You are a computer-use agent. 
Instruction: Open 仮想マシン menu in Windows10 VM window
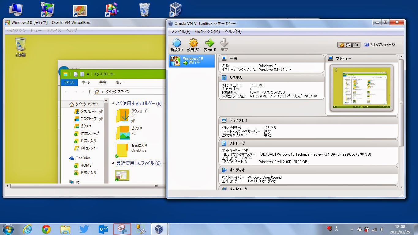coord(17,31)
